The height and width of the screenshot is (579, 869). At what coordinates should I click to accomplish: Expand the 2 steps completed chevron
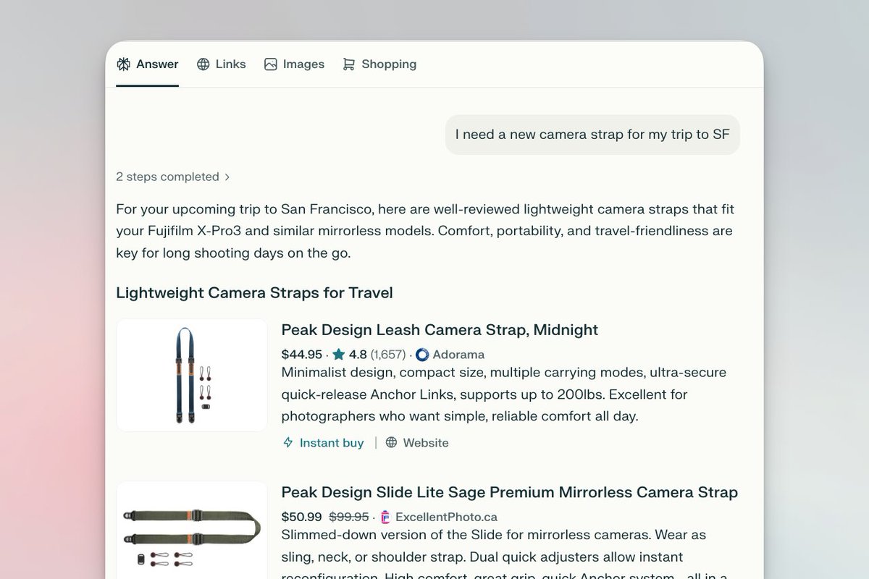[x=227, y=177]
